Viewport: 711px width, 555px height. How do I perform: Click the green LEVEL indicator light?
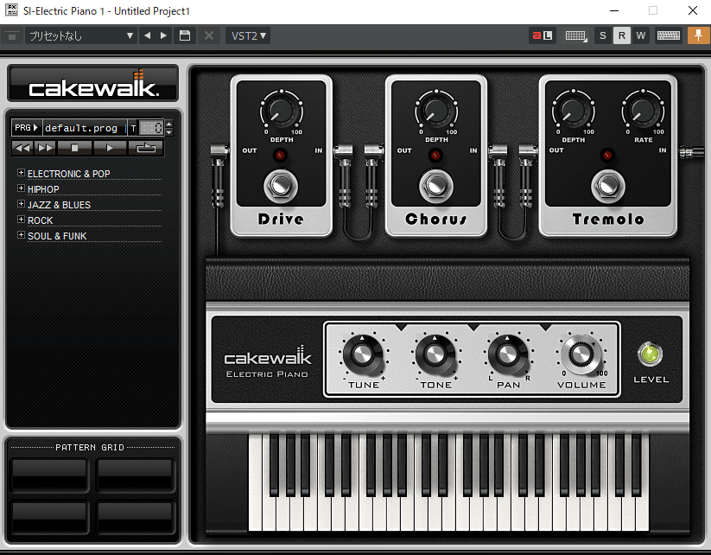pos(651,354)
